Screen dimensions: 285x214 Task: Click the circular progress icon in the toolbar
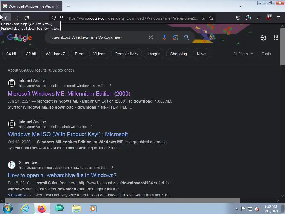pos(248,18)
